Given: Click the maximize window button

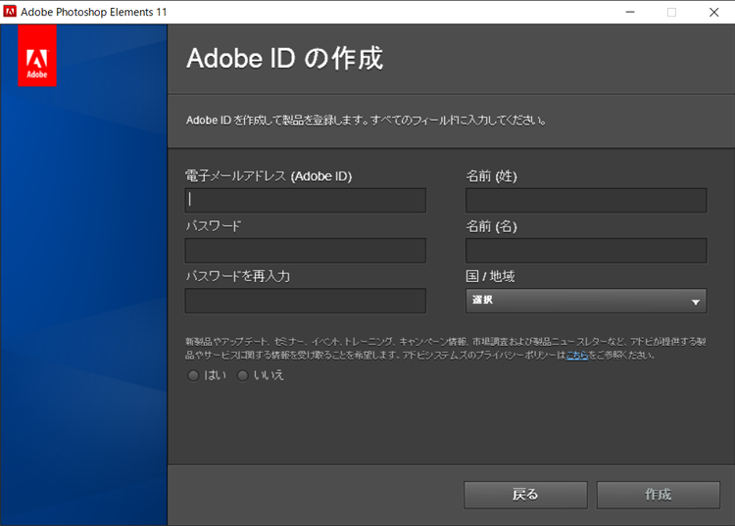Looking at the screenshot, I should point(671,12).
